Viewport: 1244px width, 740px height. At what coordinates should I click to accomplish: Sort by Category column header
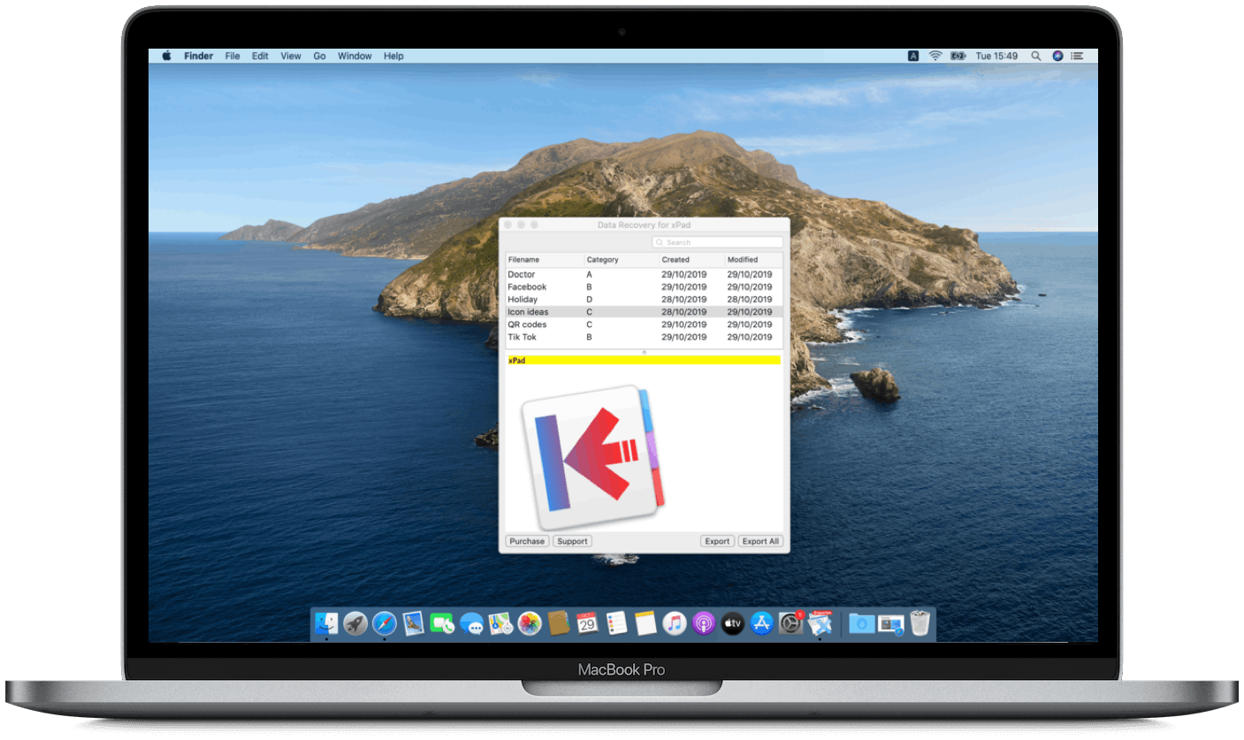[x=622, y=260]
